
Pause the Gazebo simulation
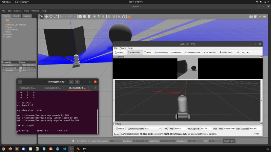pos(73,141)
